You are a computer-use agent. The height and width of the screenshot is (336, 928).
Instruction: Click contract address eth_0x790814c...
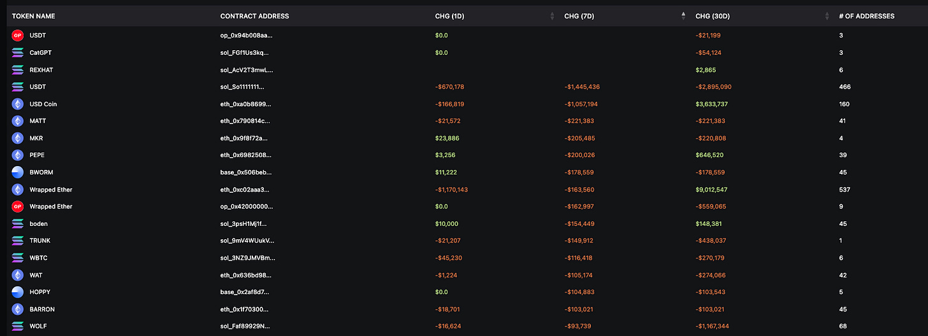(x=245, y=121)
